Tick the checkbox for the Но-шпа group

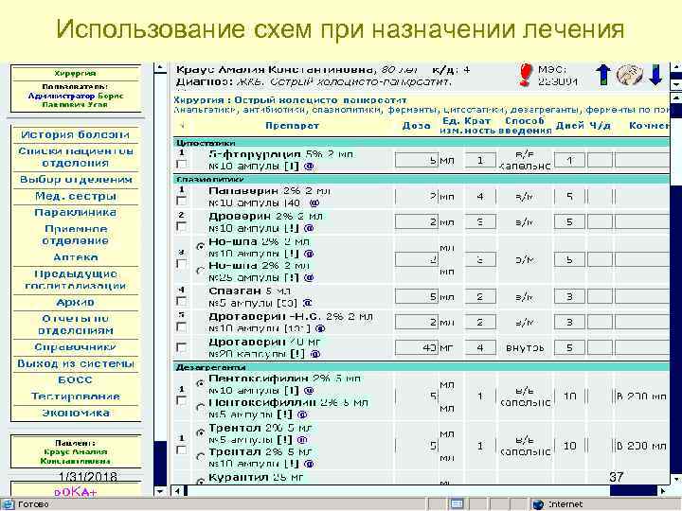pos(182,264)
